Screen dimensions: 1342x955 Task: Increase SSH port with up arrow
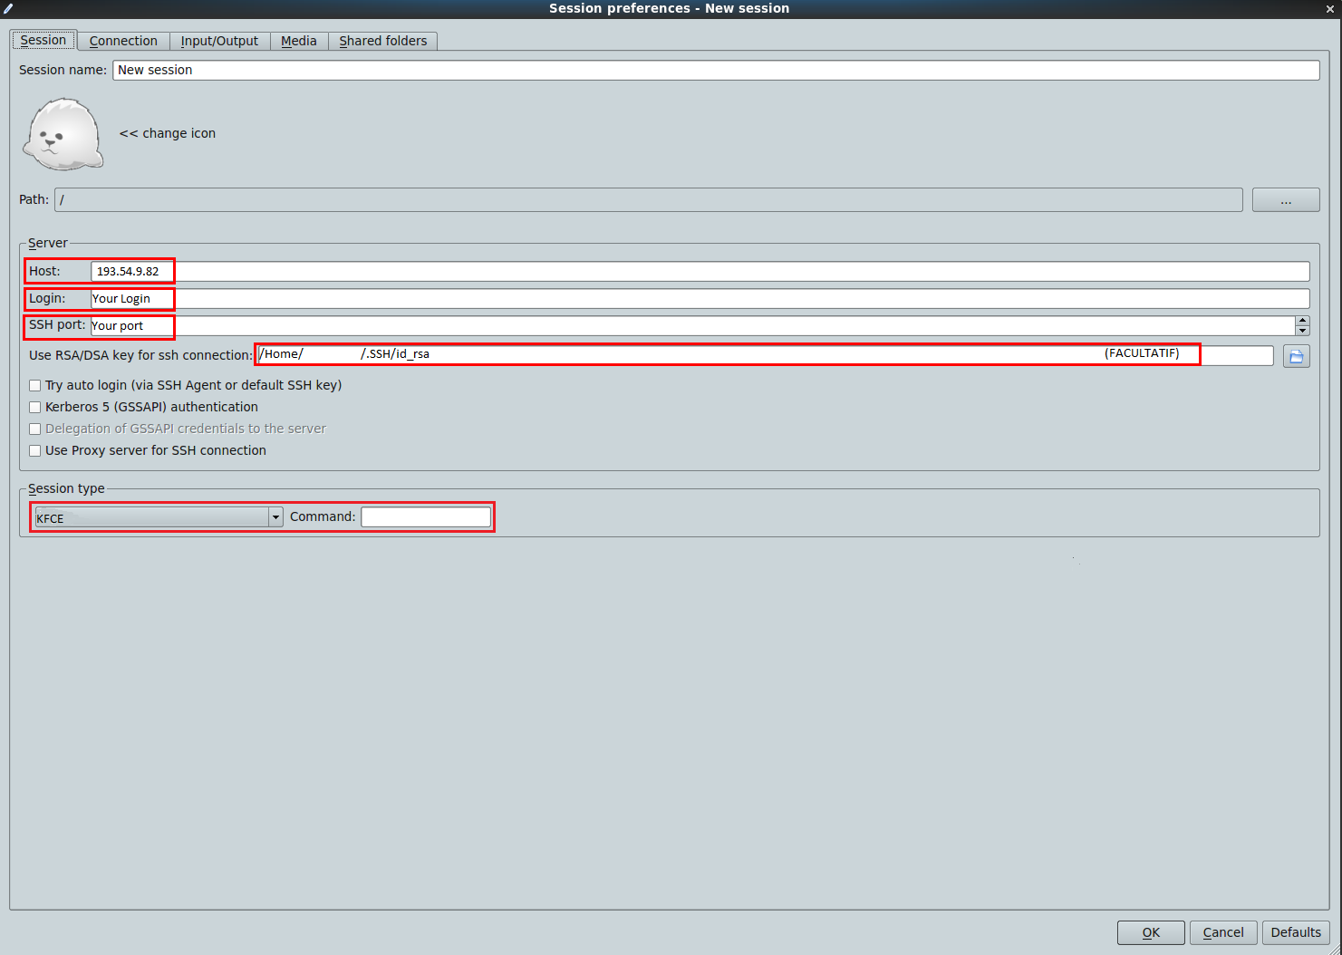coord(1302,321)
